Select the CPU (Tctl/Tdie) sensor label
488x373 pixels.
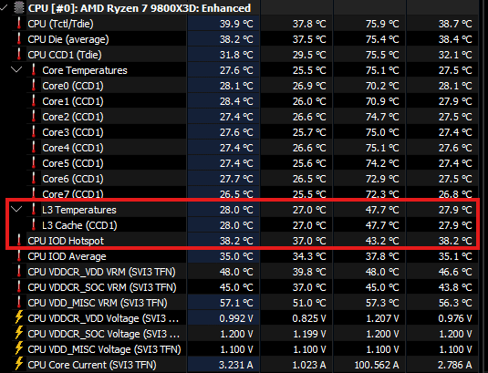pos(60,24)
